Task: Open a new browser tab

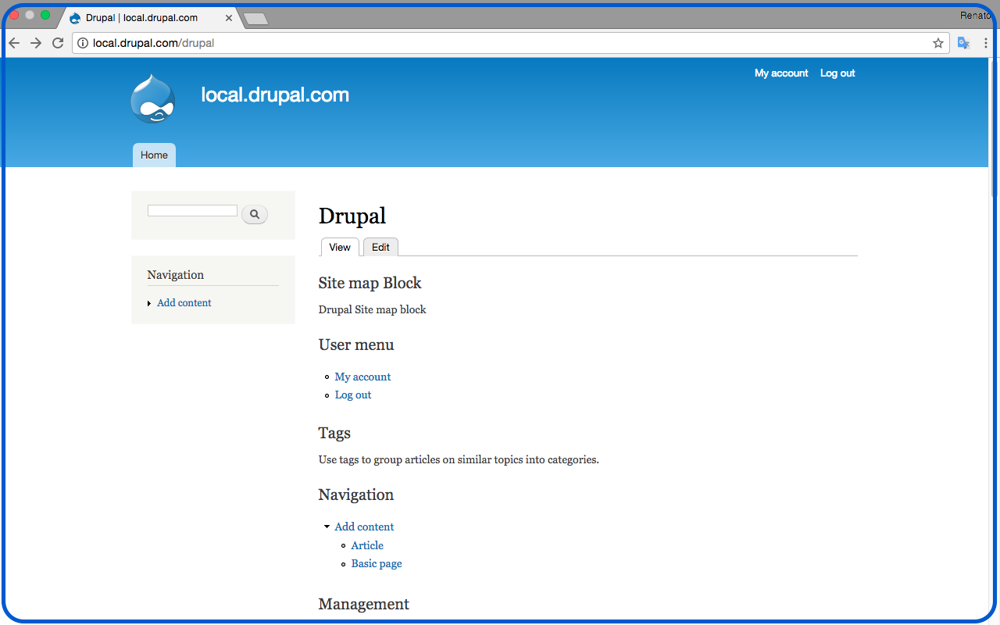Action: click(255, 19)
